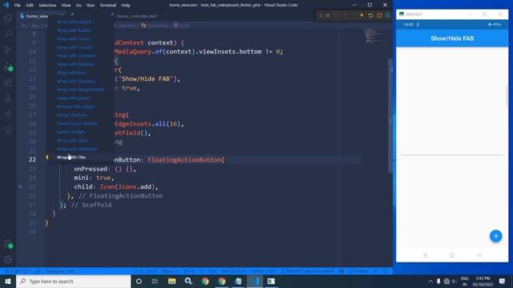
Task: Click the Debug my code status bar item
Action: coord(60,271)
